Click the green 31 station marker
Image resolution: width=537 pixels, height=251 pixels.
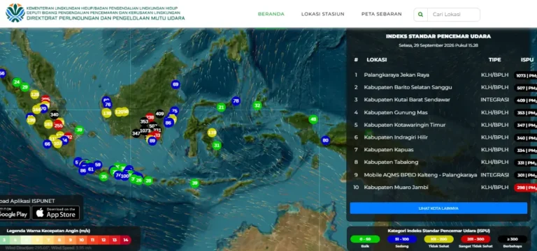pos(217,146)
